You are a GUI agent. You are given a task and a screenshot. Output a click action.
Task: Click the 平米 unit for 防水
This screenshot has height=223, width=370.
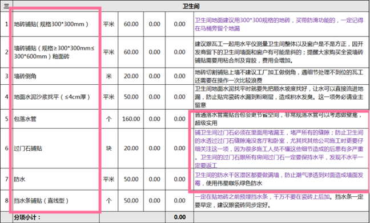click(109, 179)
